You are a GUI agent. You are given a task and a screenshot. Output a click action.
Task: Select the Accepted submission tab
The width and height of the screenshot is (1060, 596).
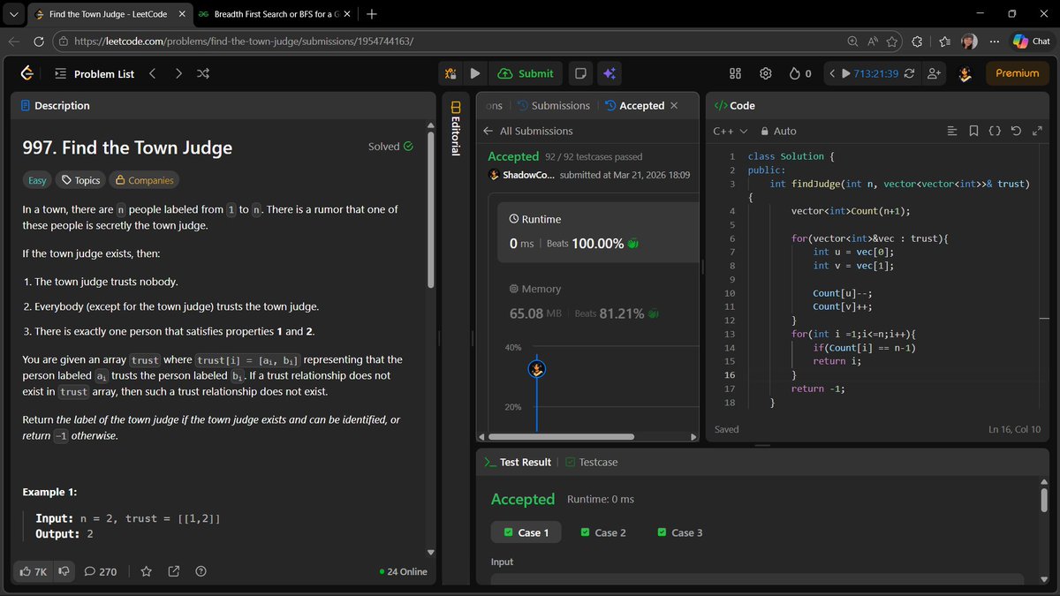[x=634, y=105]
